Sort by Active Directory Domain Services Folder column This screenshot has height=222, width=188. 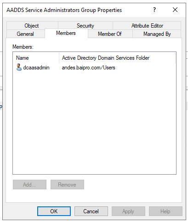pyautogui.click(x=117, y=58)
